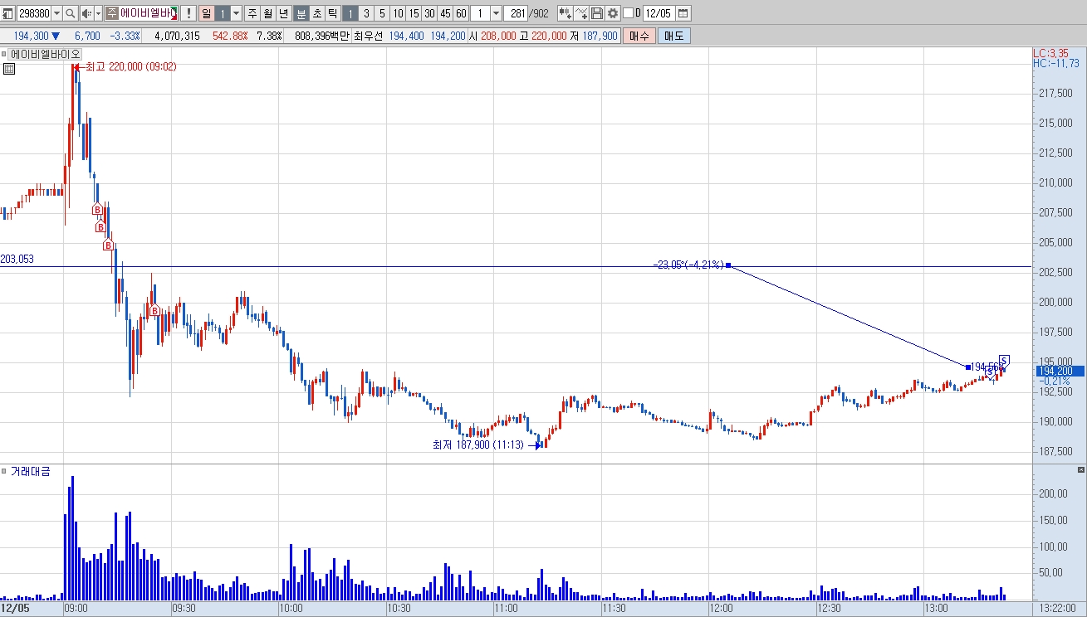Screen dimensions: 1087x617
Task: Click the save chart floppy icon
Action: 596,13
